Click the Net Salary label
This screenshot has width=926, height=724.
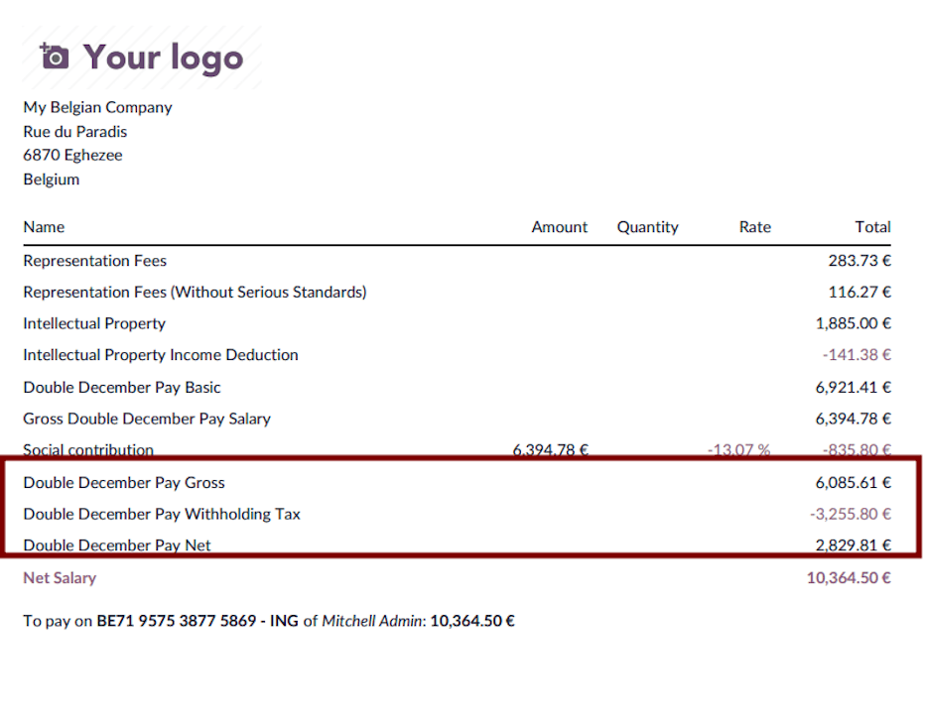tap(60, 577)
